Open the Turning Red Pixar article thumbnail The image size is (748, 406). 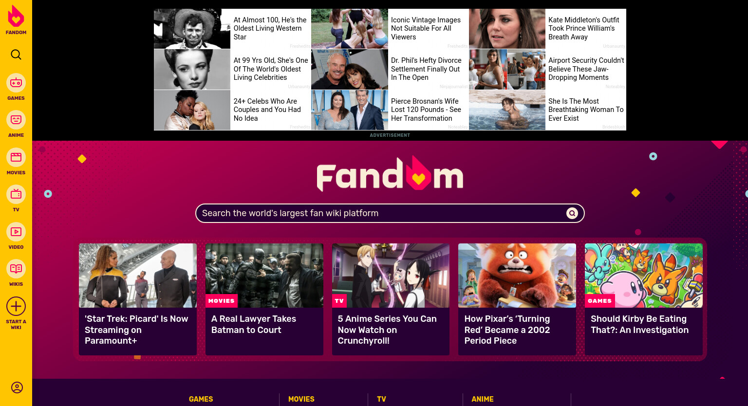(x=517, y=276)
